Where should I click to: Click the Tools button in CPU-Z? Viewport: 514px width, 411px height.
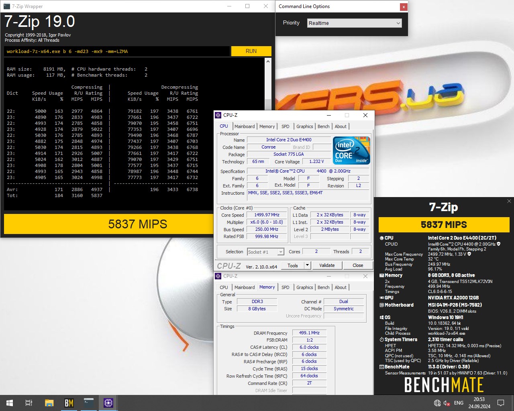click(x=293, y=265)
